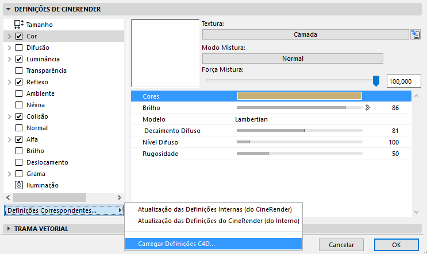Click the Cancelar button
The height and width of the screenshot is (254, 427).
(341, 245)
